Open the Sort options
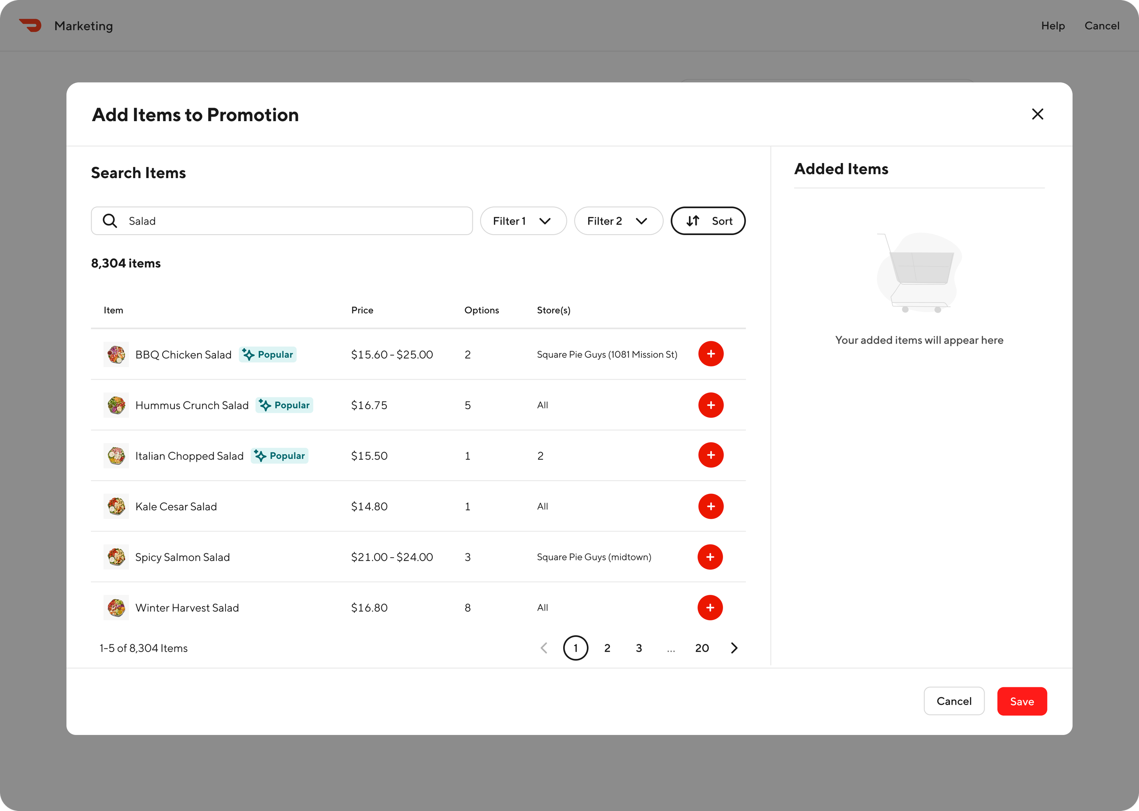1139x811 pixels. 708,221
